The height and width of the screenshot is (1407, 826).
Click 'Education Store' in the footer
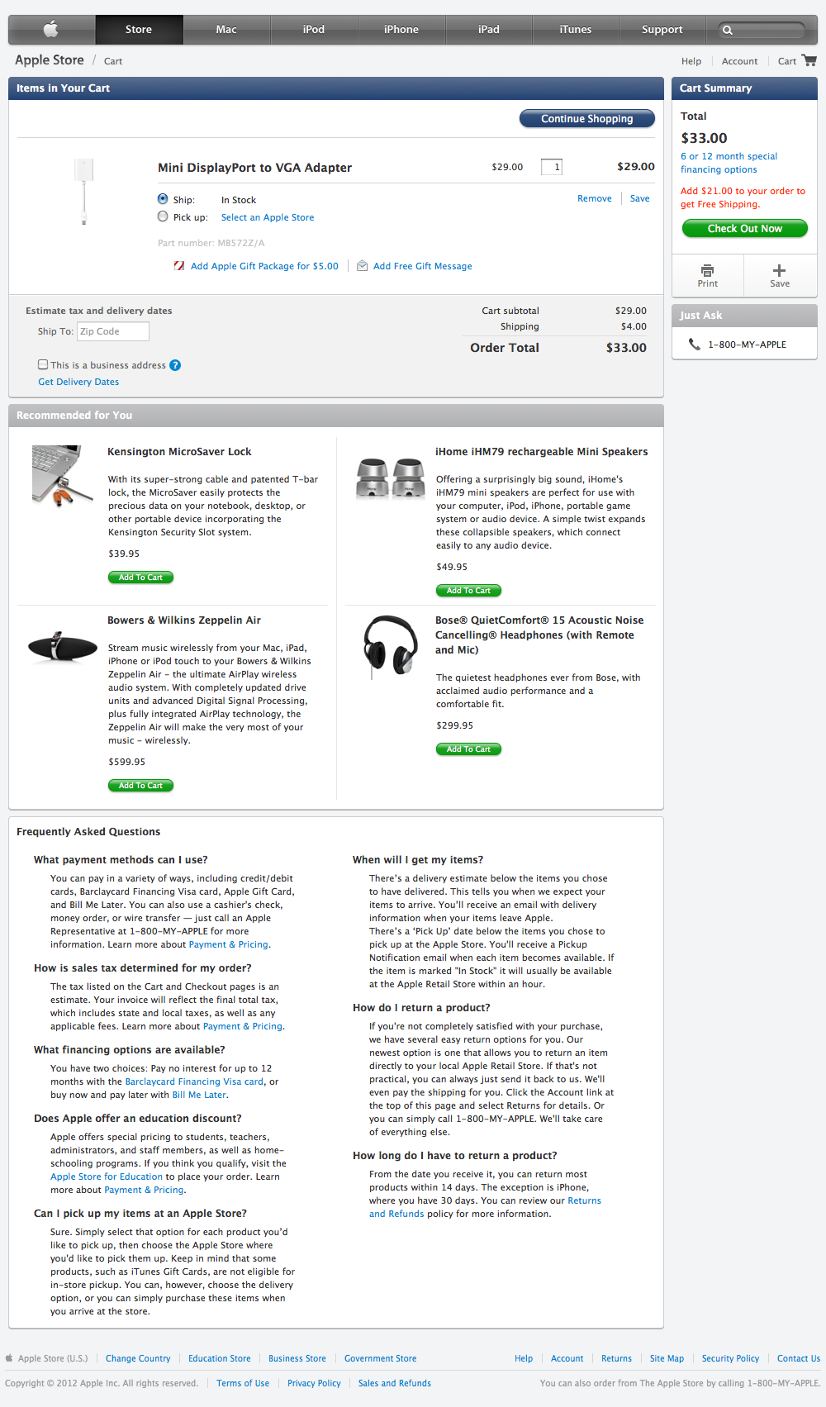point(219,1358)
